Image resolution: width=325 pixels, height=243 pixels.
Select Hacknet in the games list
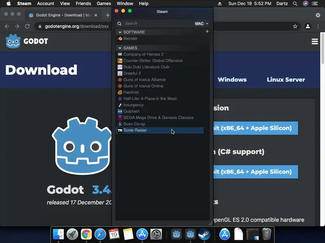(160, 92)
